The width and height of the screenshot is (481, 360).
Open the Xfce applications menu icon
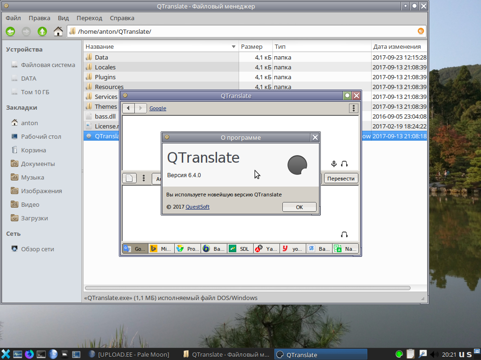[x=6, y=354]
